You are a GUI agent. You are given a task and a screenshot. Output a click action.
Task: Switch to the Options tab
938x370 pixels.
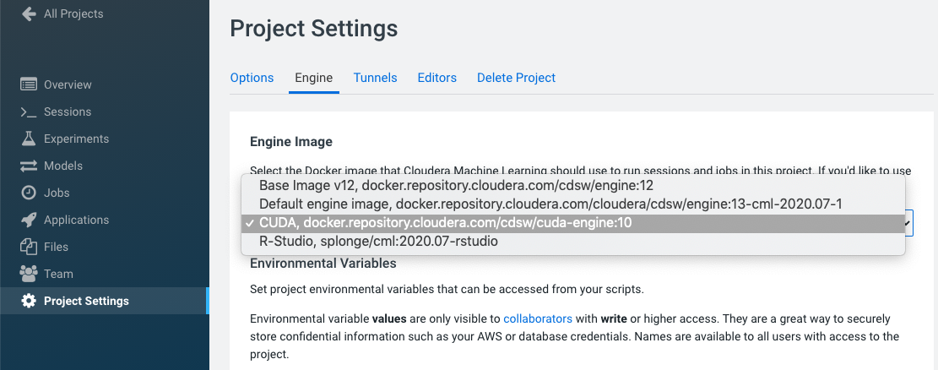click(x=252, y=78)
